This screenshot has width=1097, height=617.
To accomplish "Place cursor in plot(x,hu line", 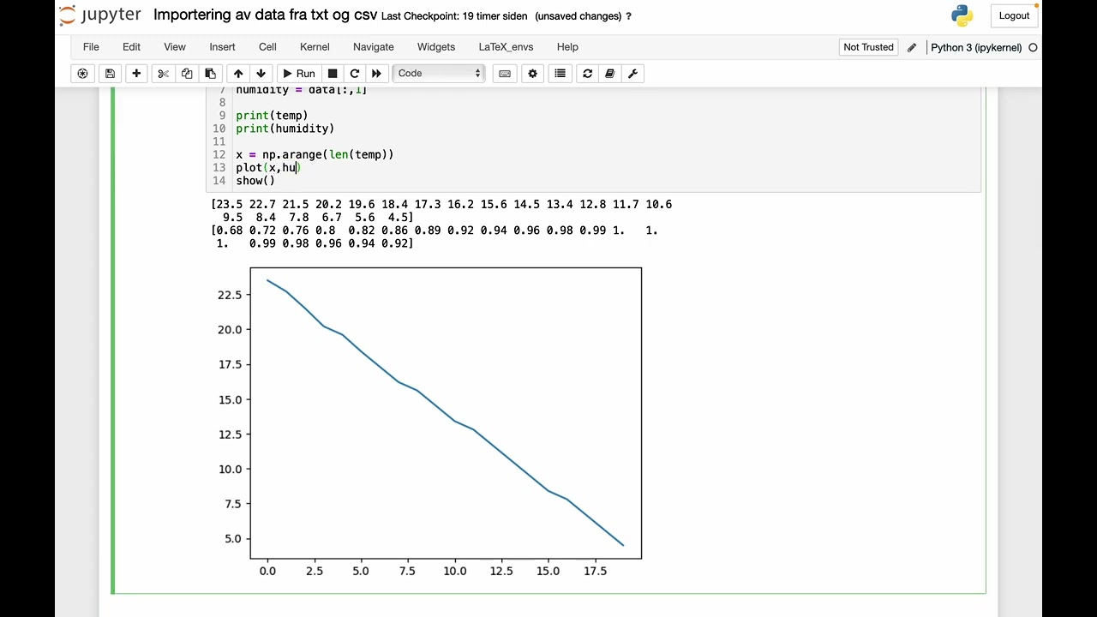I will coord(268,168).
